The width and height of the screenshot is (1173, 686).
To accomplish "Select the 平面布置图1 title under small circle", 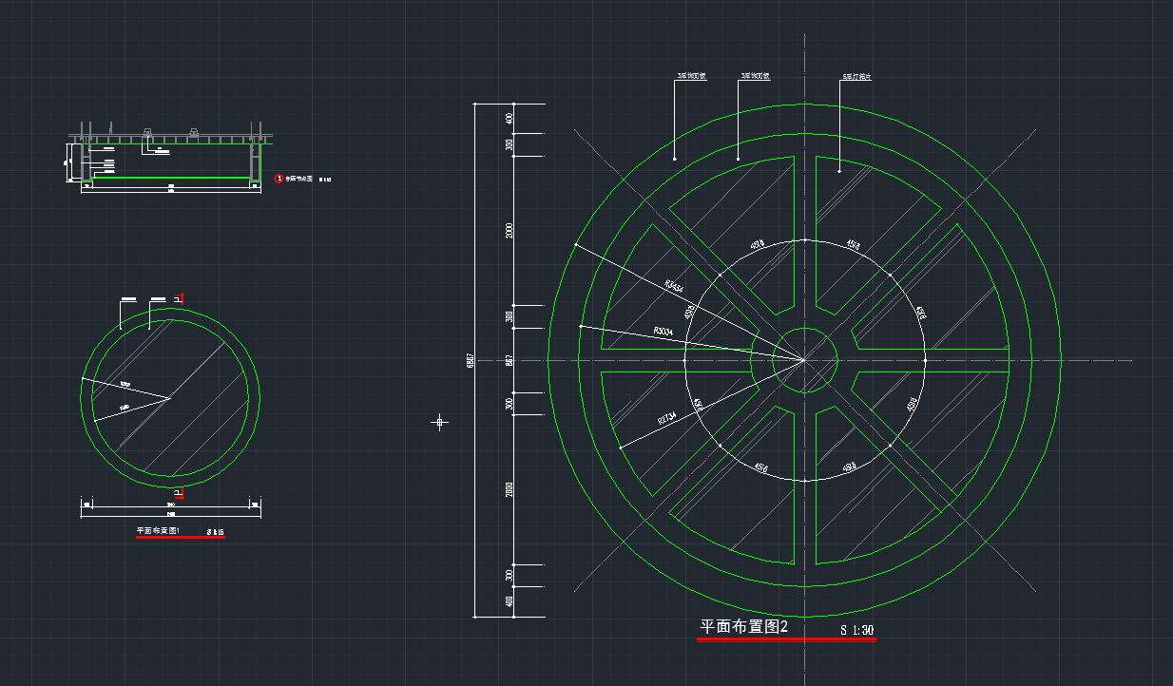I will point(158,531).
